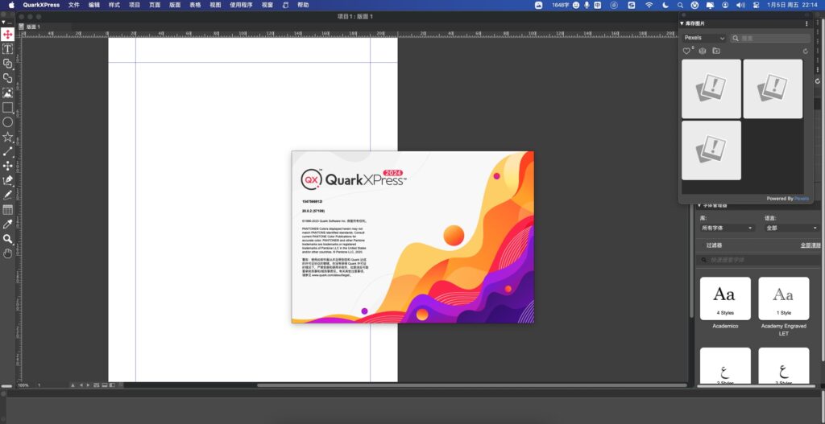Click the Wi-Fi icon in menu bar

tap(649, 5)
